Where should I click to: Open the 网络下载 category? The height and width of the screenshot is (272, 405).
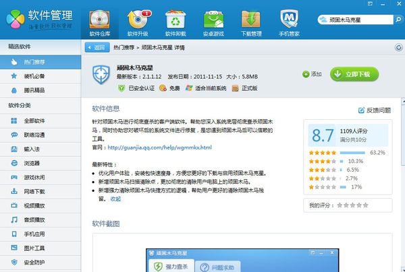[x=40, y=192]
